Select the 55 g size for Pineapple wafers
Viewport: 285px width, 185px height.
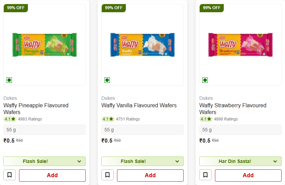click(x=45, y=130)
